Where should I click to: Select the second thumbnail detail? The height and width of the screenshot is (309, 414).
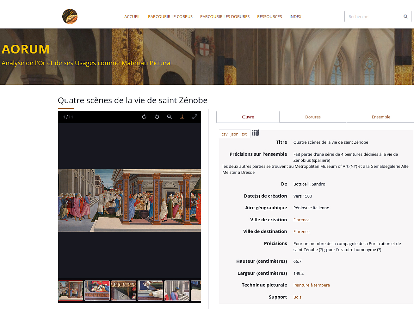point(97,291)
